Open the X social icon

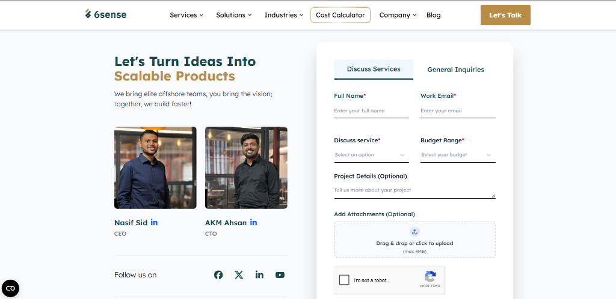point(239,275)
